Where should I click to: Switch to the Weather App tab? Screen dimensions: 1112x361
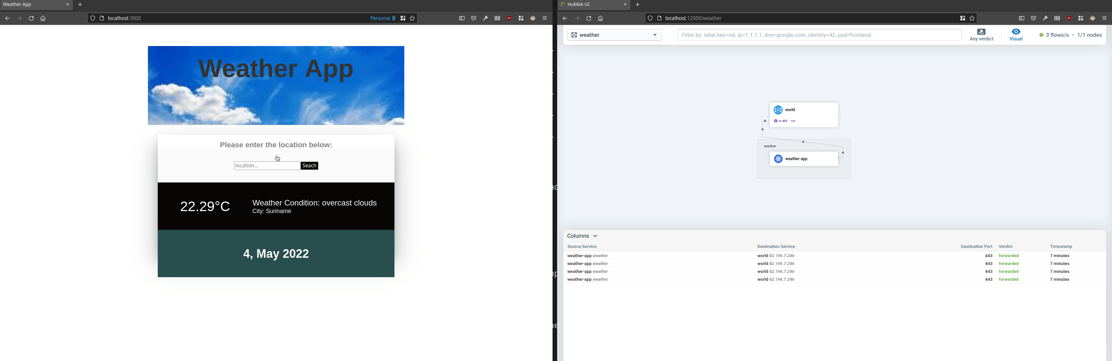tap(30, 5)
